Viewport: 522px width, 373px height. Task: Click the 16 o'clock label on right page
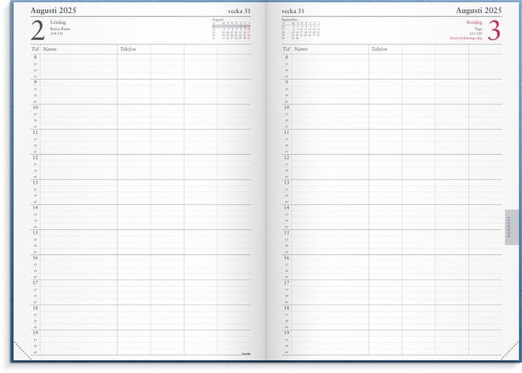pos(286,258)
